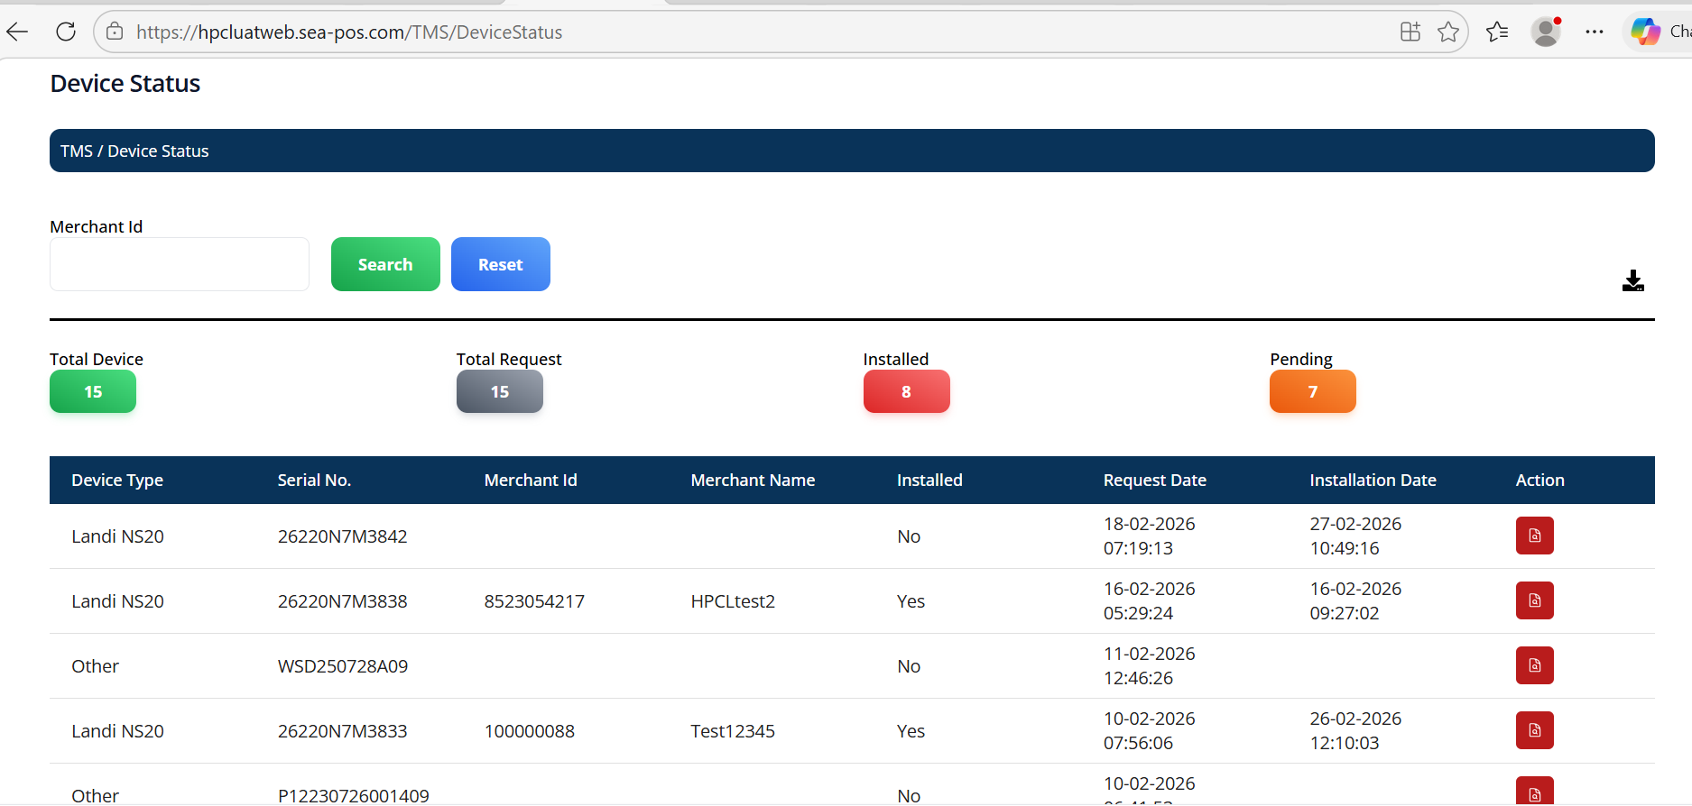The height and width of the screenshot is (806, 1692).
Task: Open browser favorites list icon
Action: [1497, 32]
